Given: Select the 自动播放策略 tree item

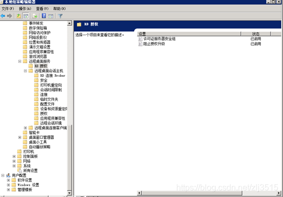Looking at the screenshot, I should (39, 147).
